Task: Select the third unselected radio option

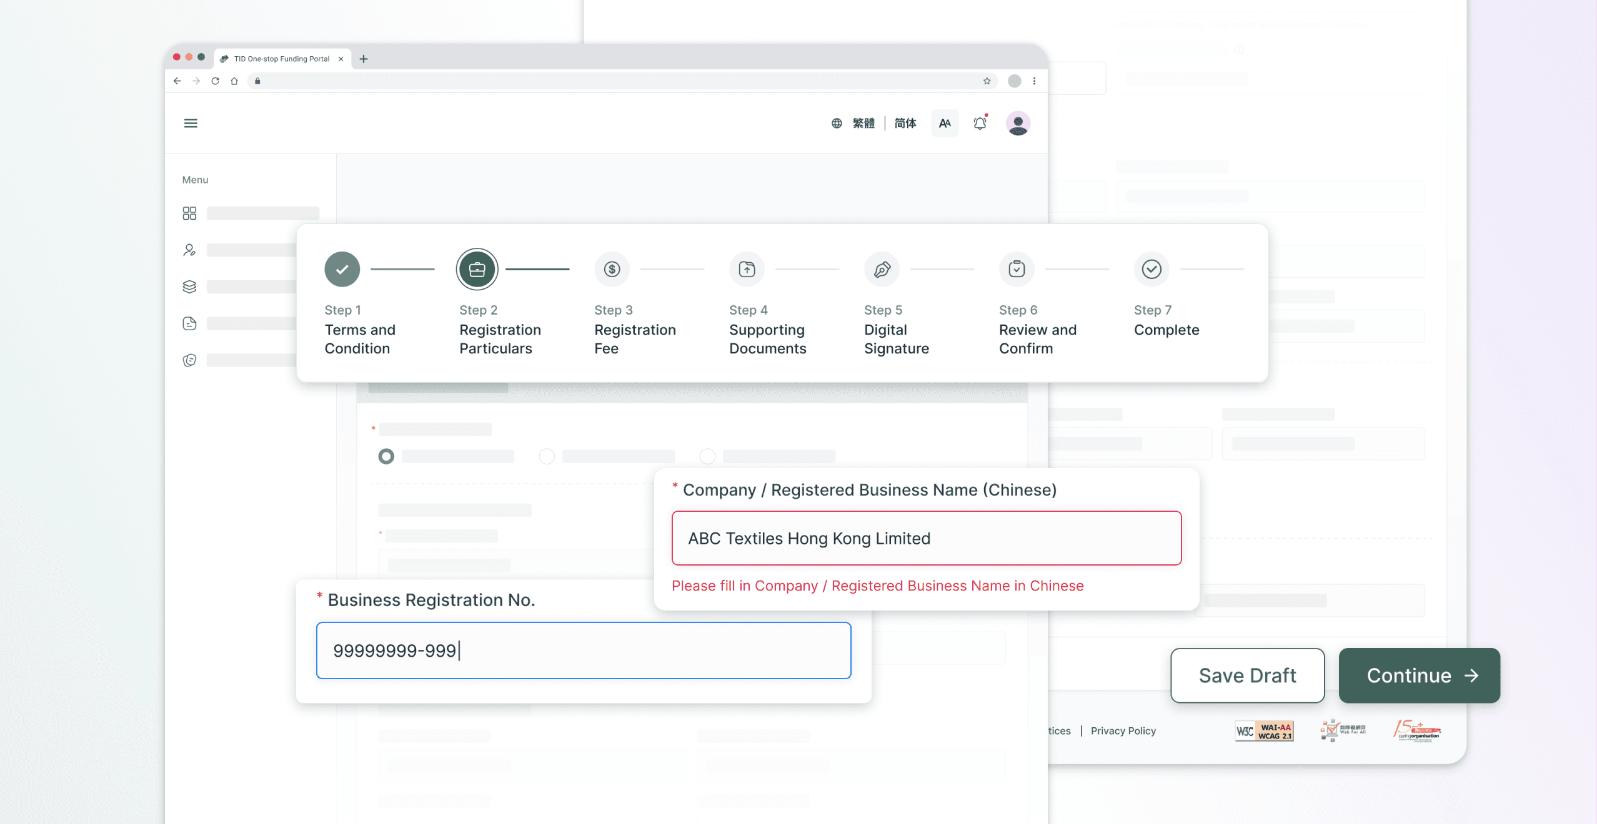Action: [x=707, y=456]
